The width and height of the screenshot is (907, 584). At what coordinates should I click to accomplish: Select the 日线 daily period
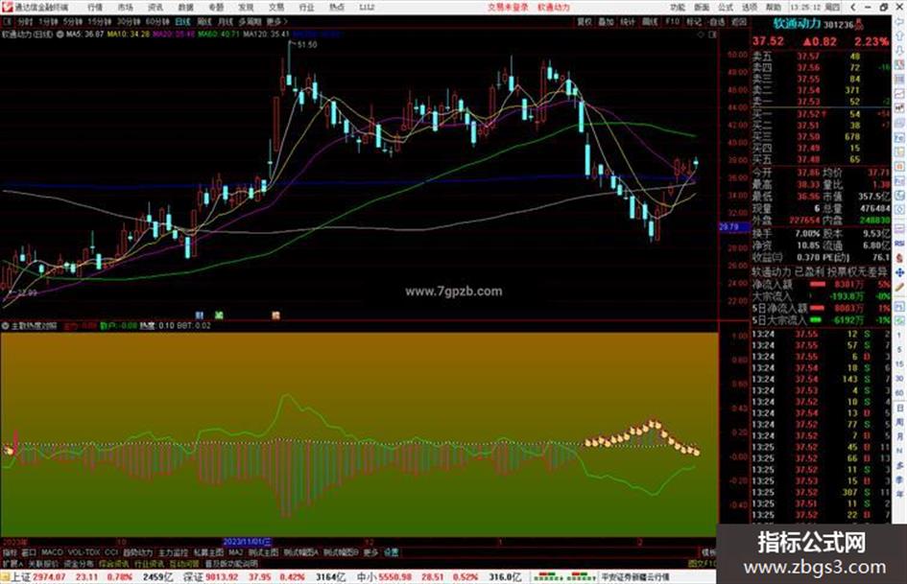(x=182, y=21)
